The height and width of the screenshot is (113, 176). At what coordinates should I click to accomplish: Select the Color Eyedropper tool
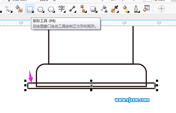pyautogui.click(x=114, y=9)
